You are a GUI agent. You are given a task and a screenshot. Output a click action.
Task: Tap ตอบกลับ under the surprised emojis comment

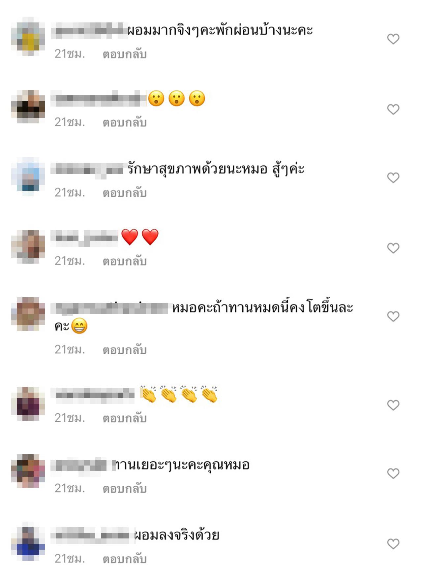point(125,122)
